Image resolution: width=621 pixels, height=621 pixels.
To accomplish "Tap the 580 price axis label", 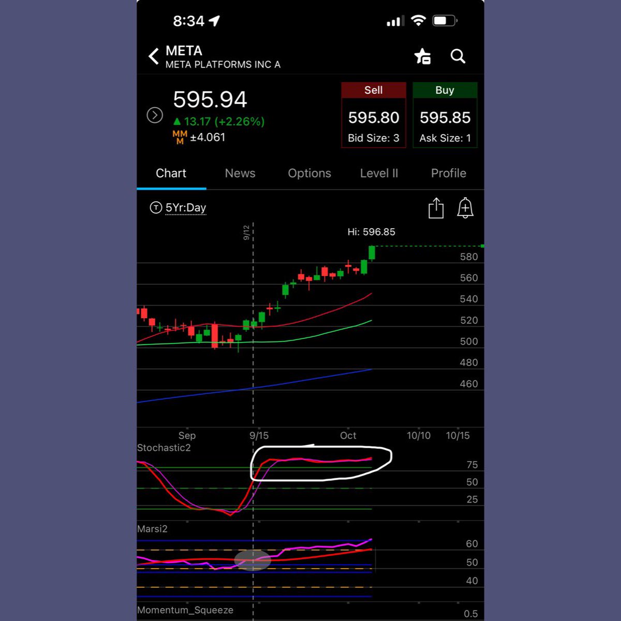I will pyautogui.click(x=469, y=257).
